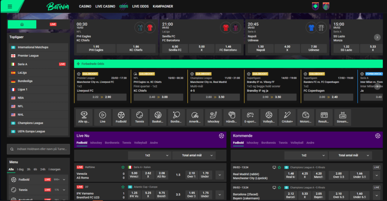
Task: Select the Cricket sport tile
Action: click(287, 117)
